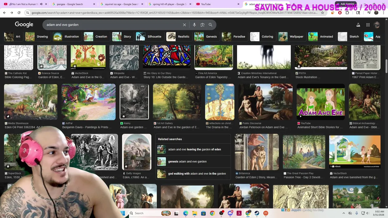The width and height of the screenshot is (388, 218).
Task: Open the Fine Art America Garden of Eden Tapestry image
Action: coord(214,57)
